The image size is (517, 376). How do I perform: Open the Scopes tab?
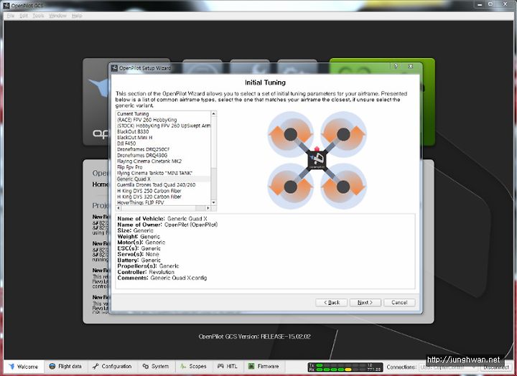click(x=193, y=367)
